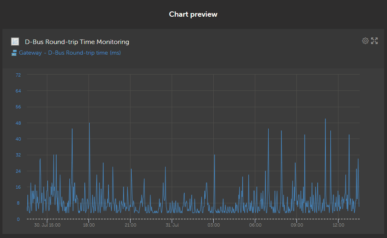
Task: Click the 48 value on the y-axis
Action: 18,123
